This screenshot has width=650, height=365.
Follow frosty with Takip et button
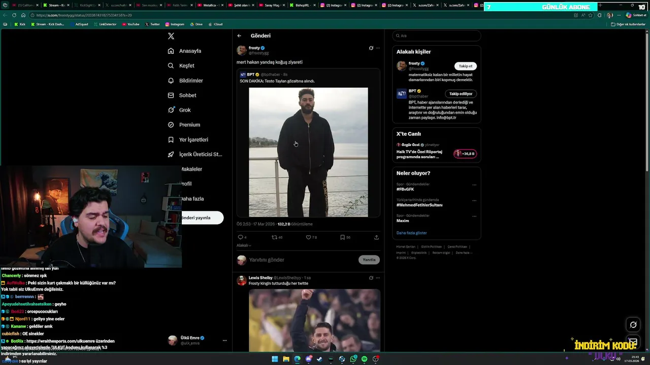(x=466, y=66)
